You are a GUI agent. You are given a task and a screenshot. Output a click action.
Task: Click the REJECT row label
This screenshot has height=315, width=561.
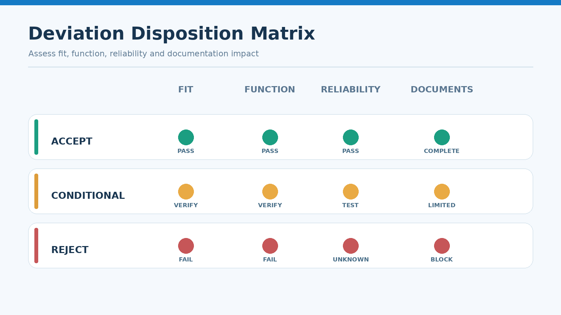click(70, 250)
